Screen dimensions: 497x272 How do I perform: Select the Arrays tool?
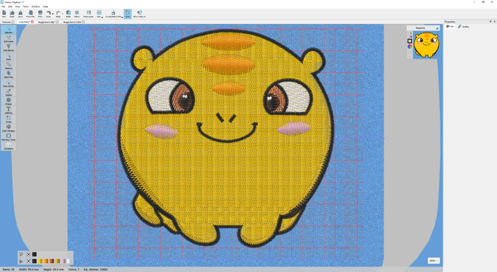click(x=8, y=119)
